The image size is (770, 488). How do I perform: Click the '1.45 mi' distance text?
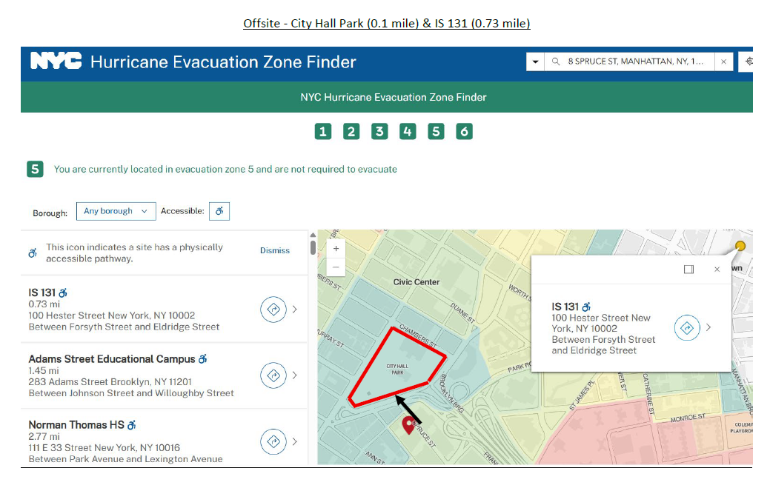44,370
